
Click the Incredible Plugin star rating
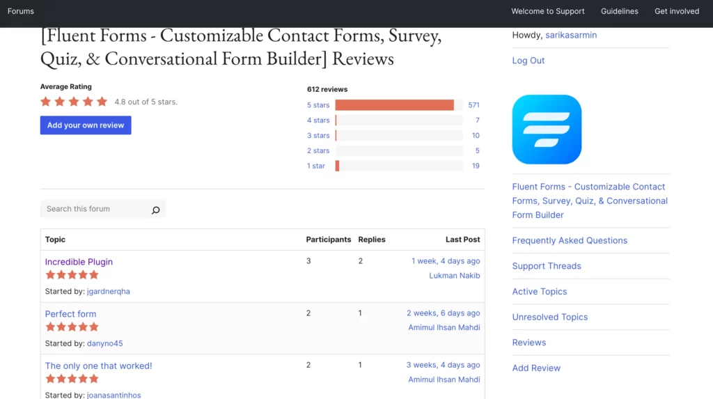pyautogui.click(x=72, y=275)
